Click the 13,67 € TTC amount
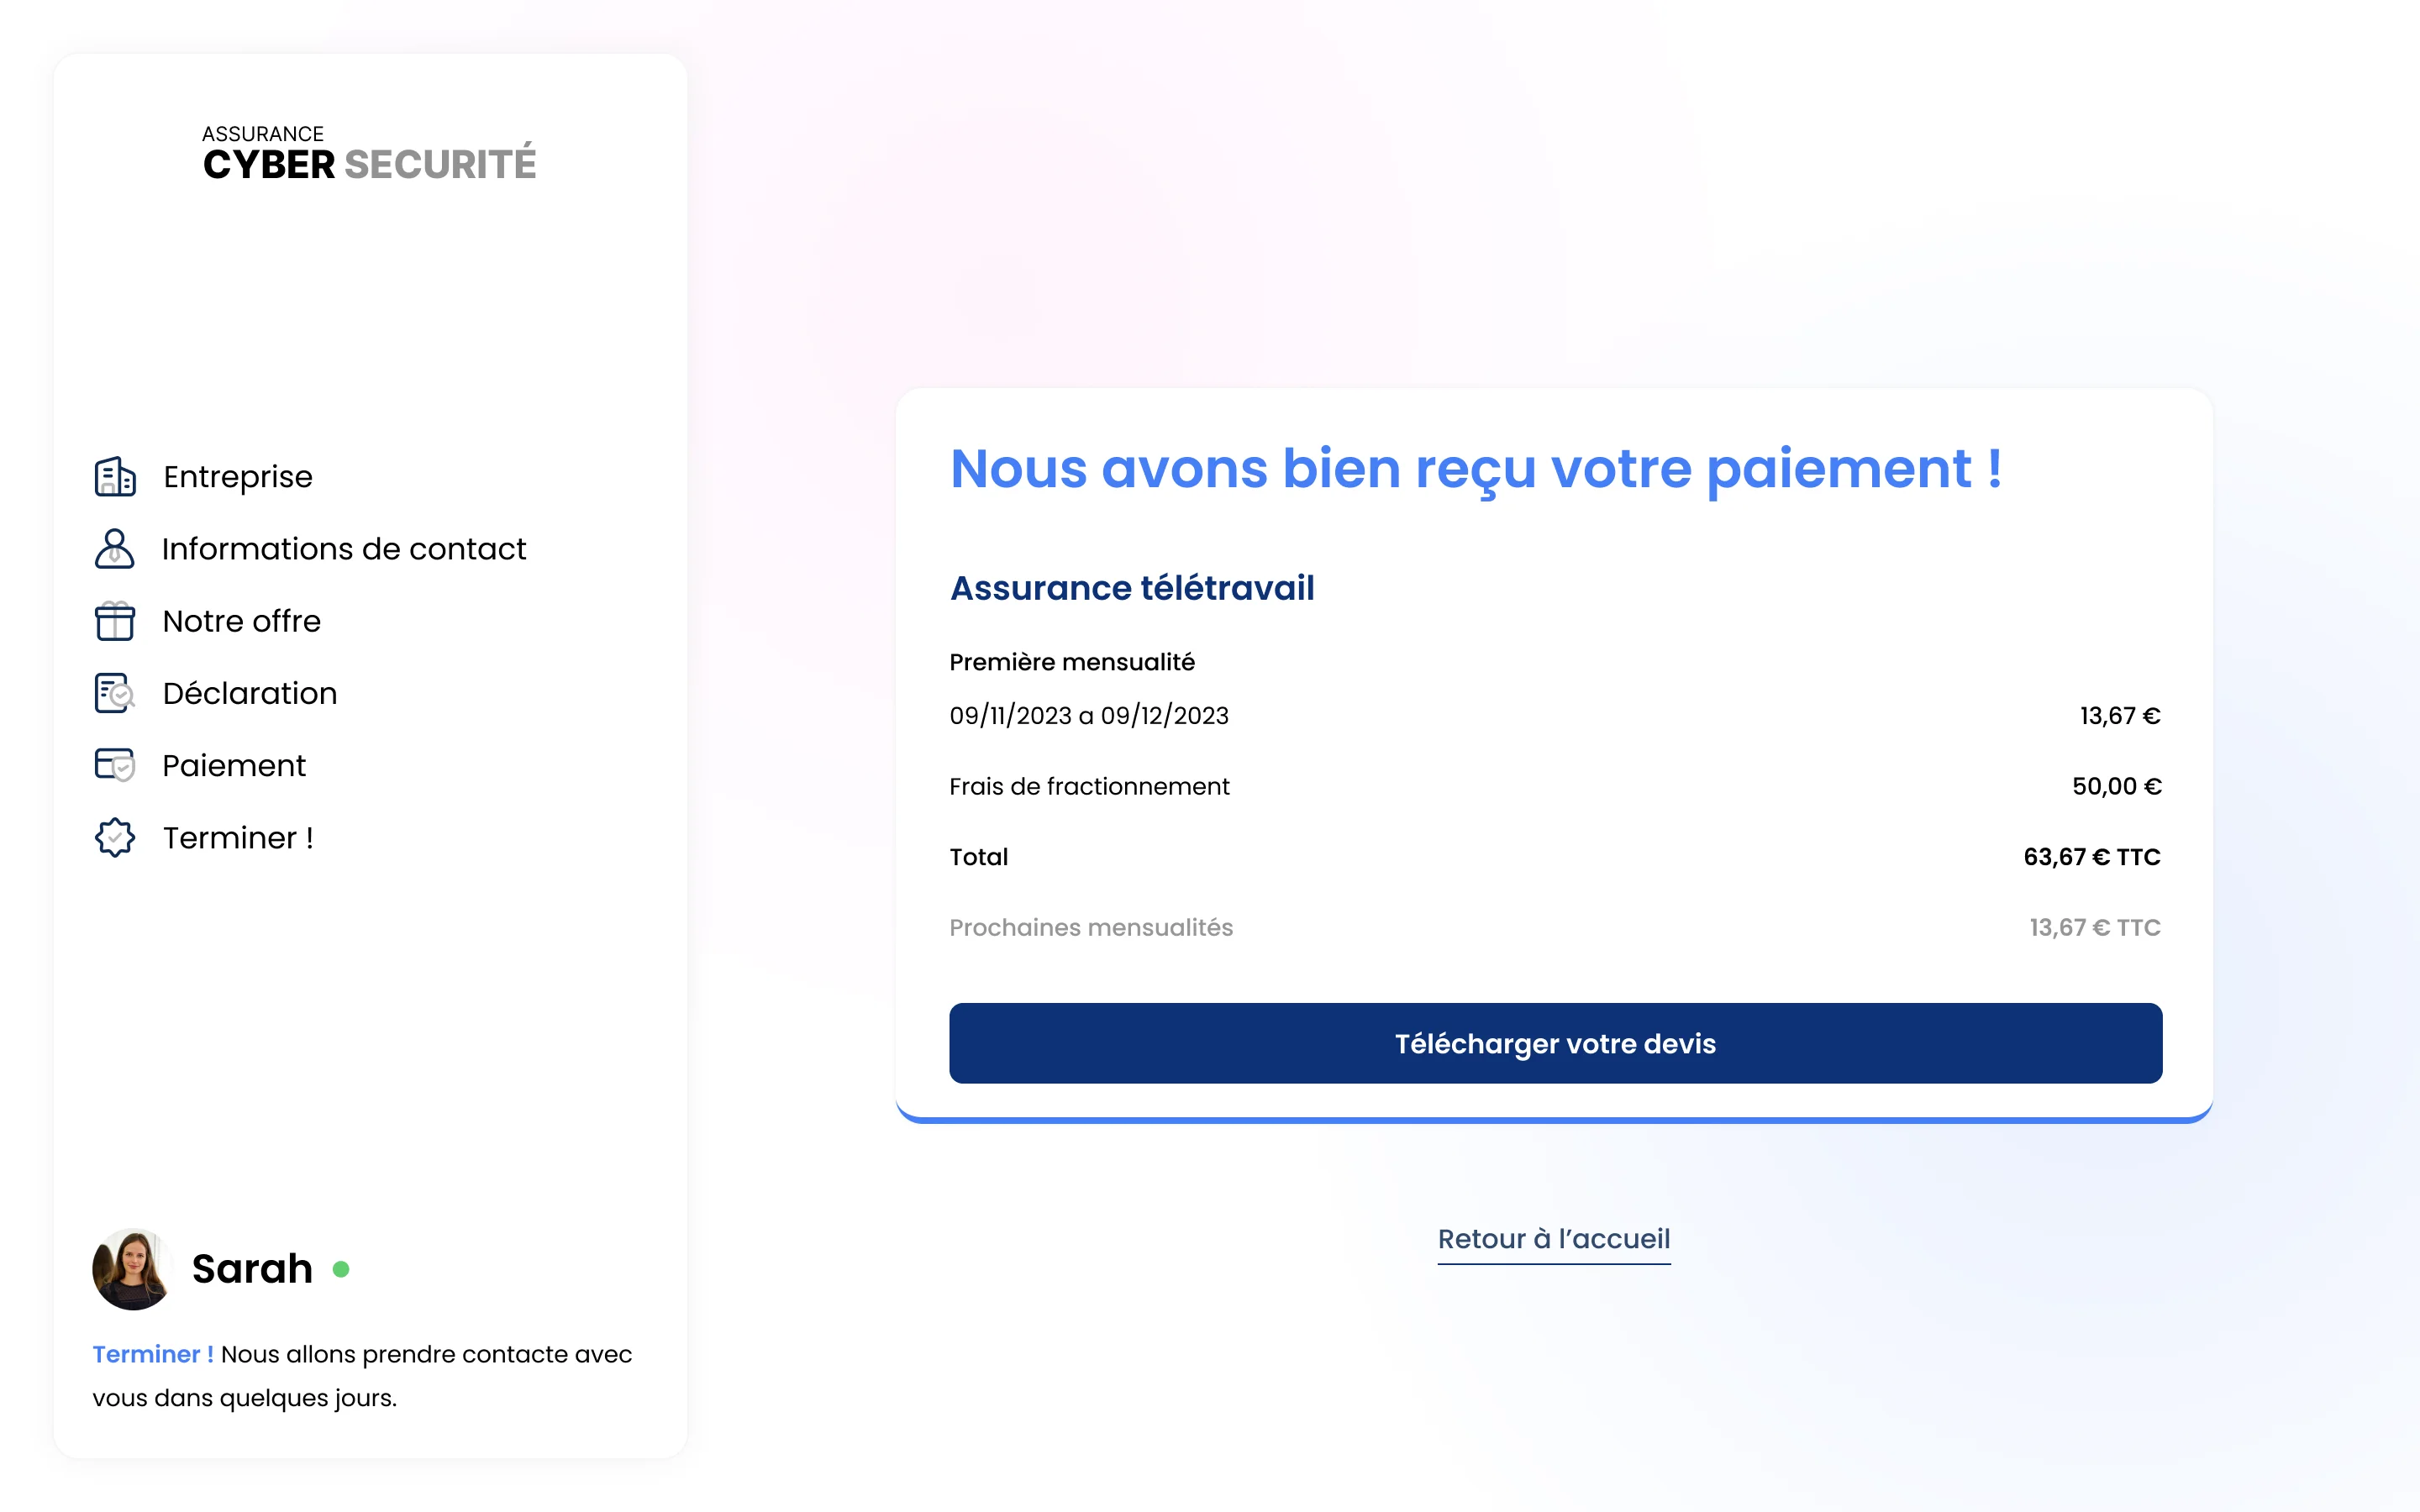The height and width of the screenshot is (1512, 2420). click(x=2095, y=928)
